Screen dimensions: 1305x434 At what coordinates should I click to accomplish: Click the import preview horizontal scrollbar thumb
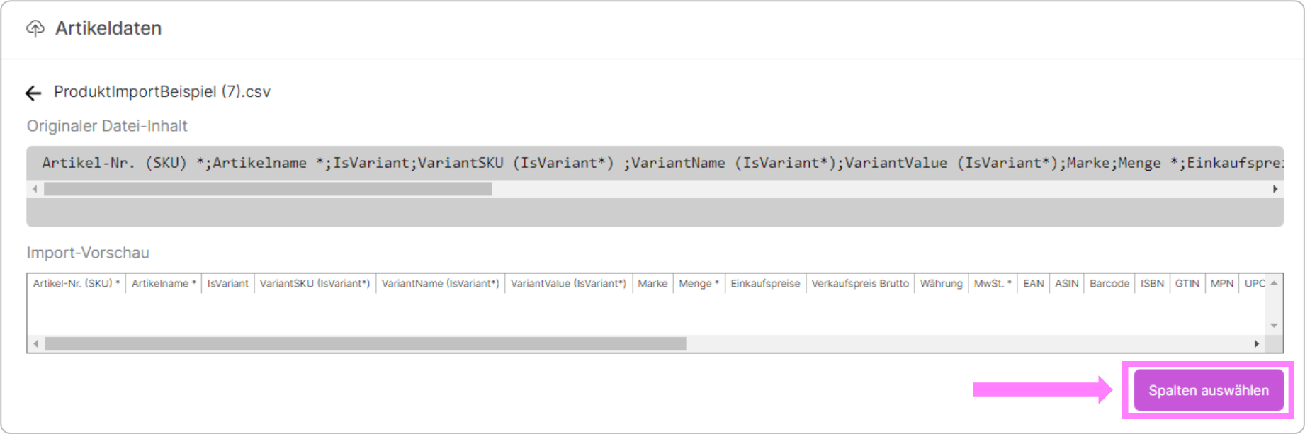tap(366, 343)
